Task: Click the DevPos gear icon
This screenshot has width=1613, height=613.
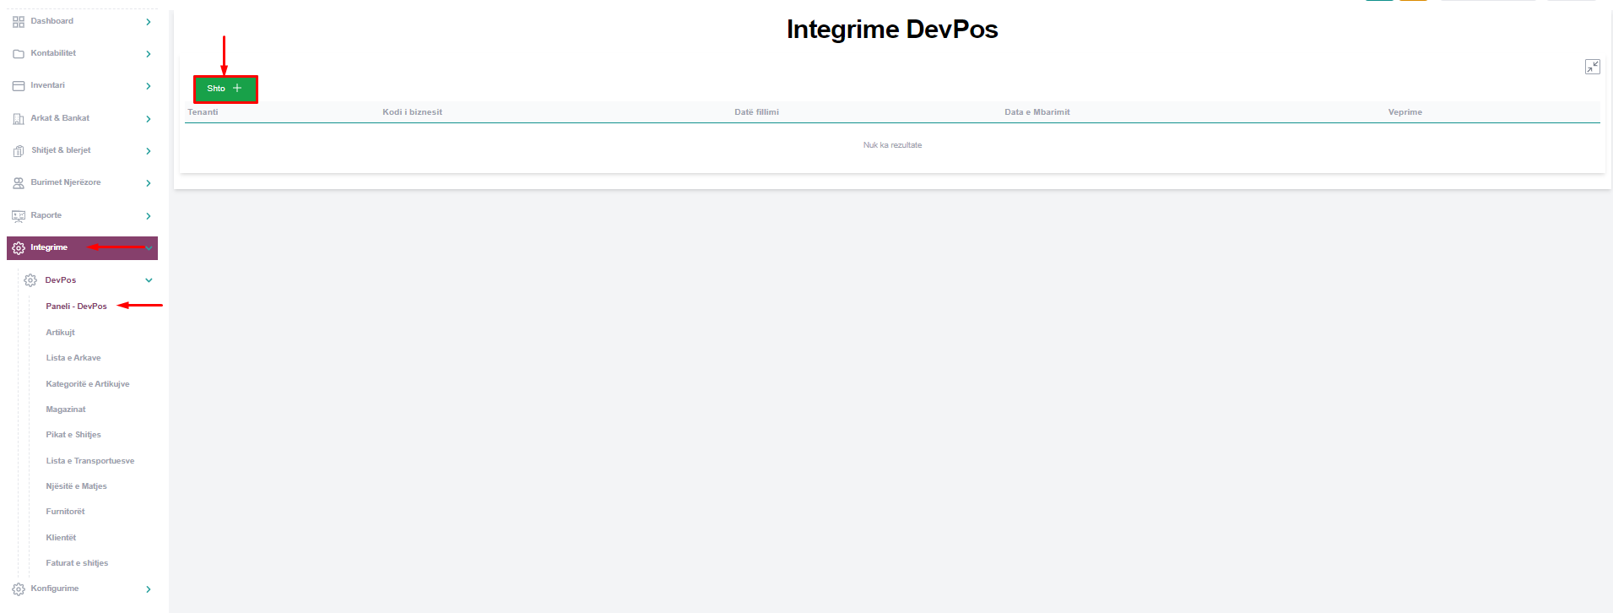Action: (31, 280)
